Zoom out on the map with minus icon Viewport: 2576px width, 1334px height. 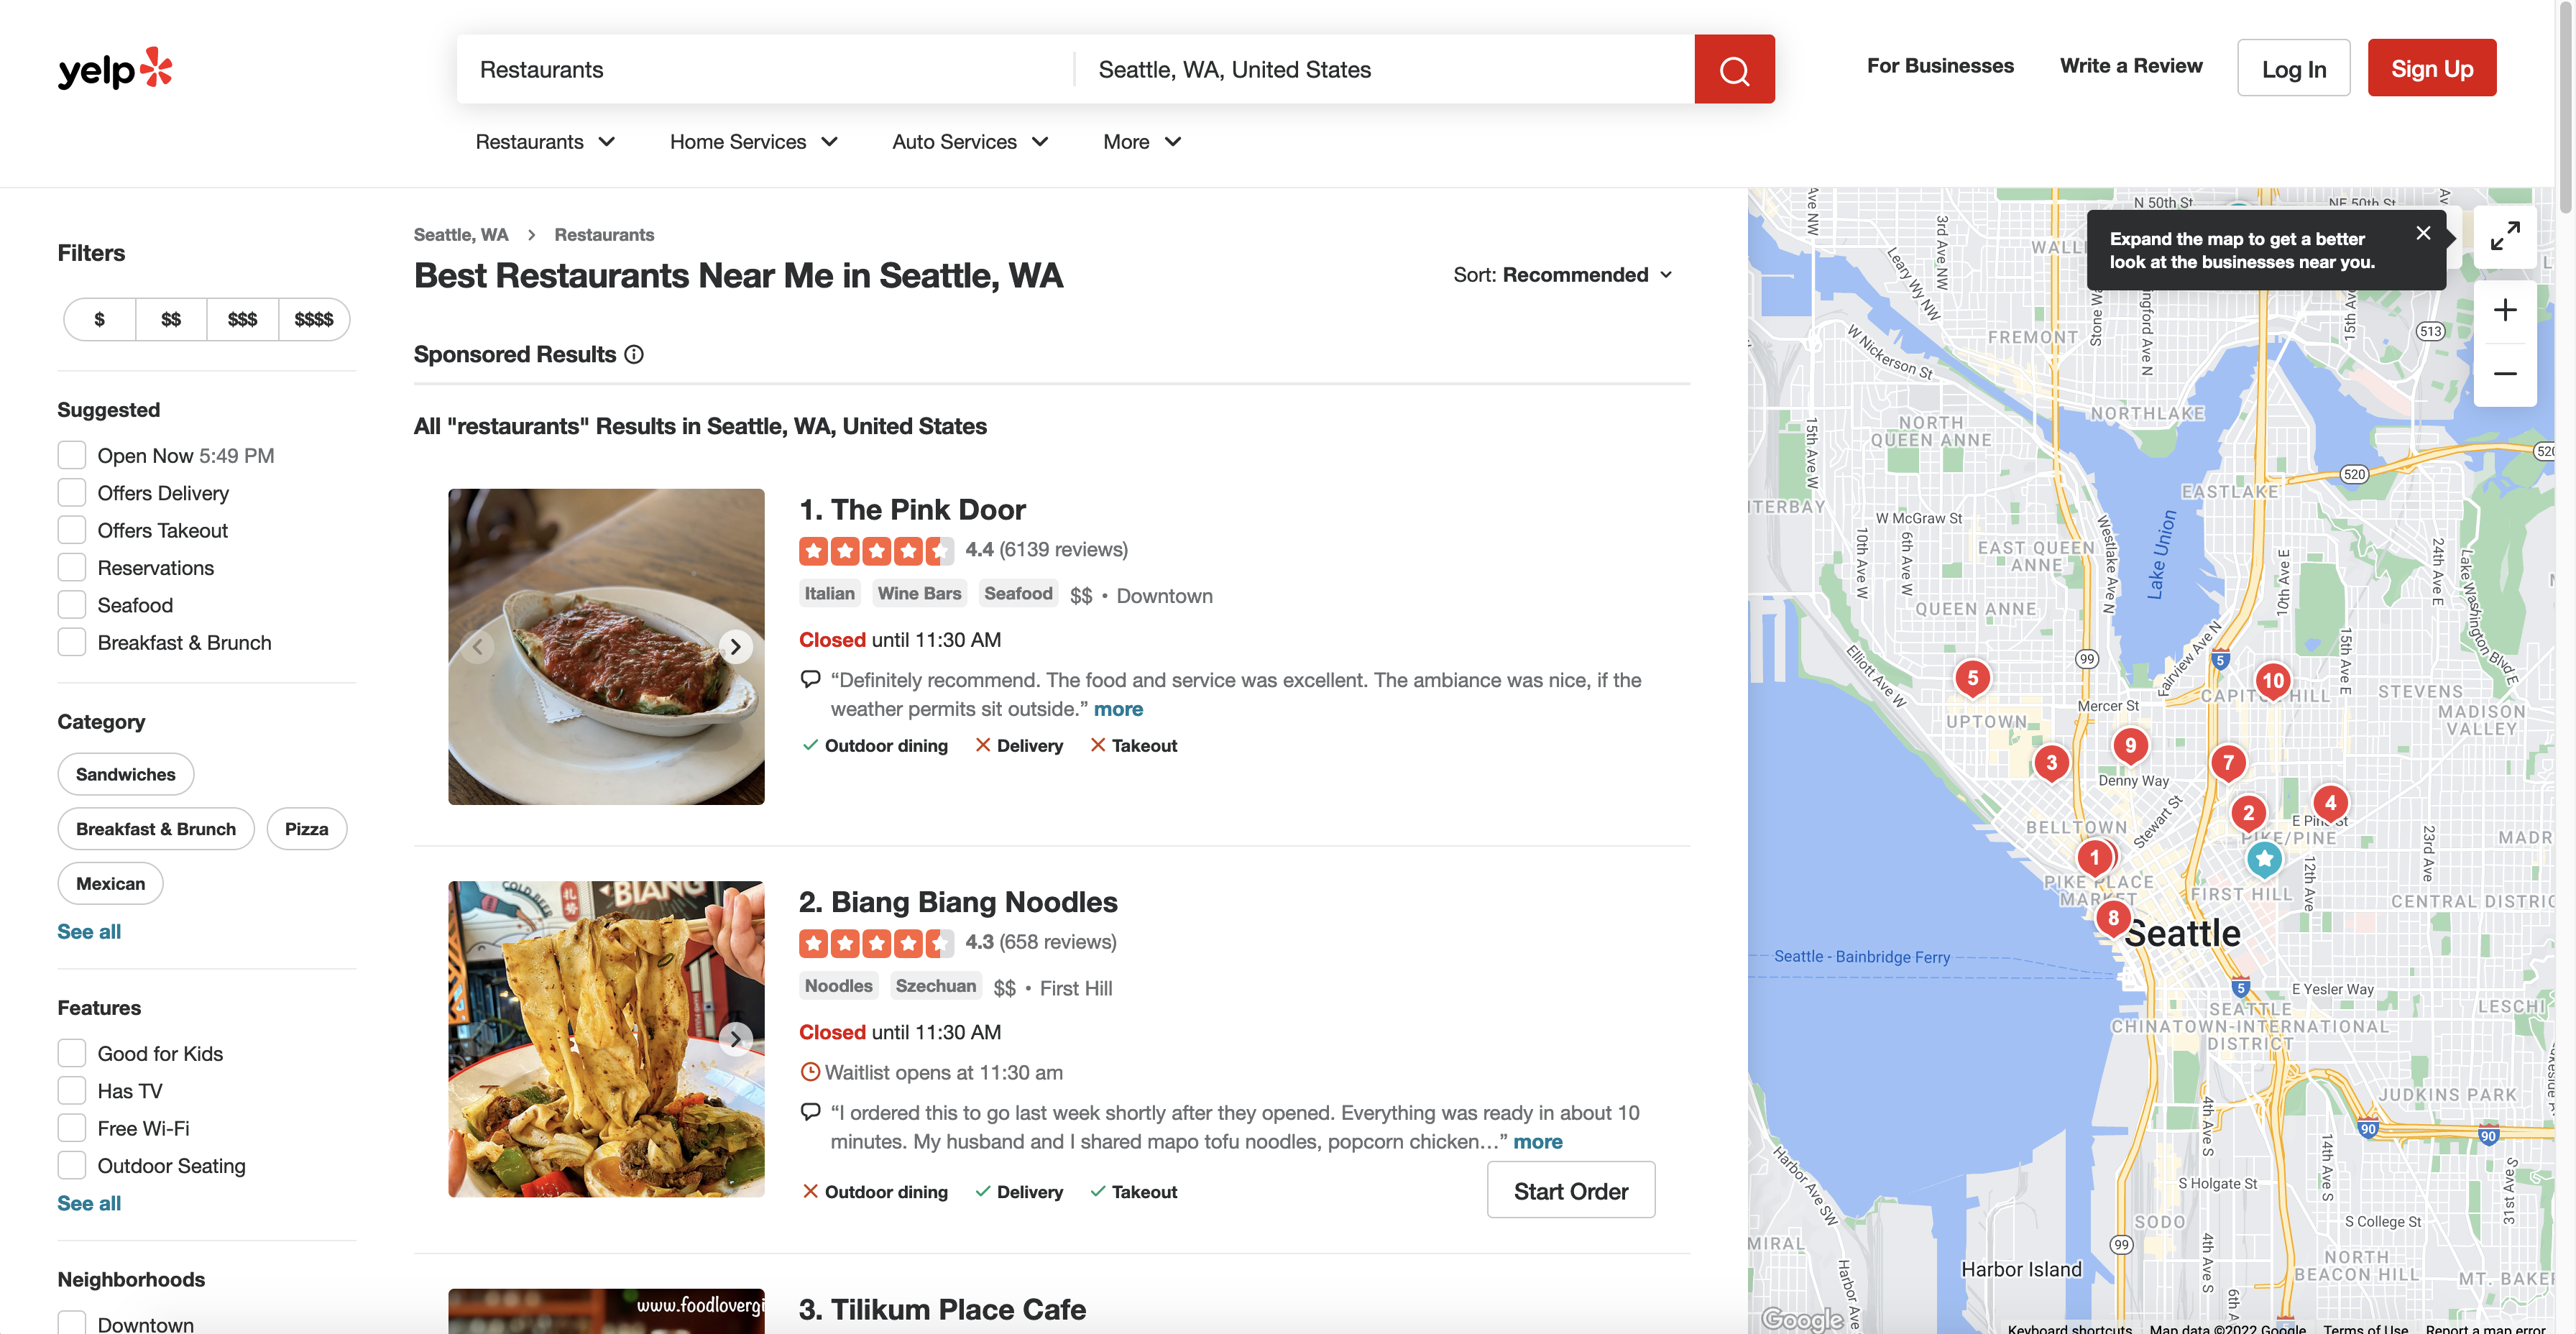pos(2505,373)
